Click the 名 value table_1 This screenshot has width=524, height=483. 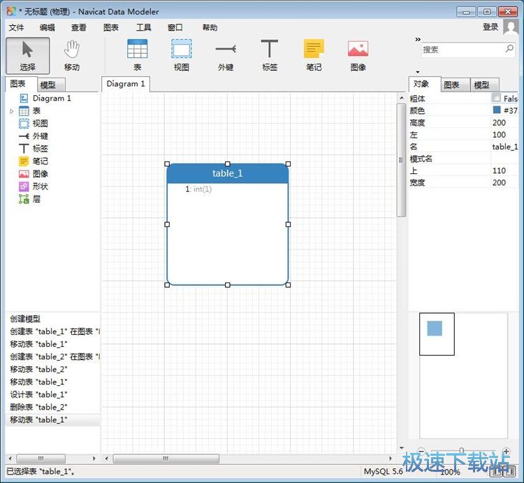504,147
